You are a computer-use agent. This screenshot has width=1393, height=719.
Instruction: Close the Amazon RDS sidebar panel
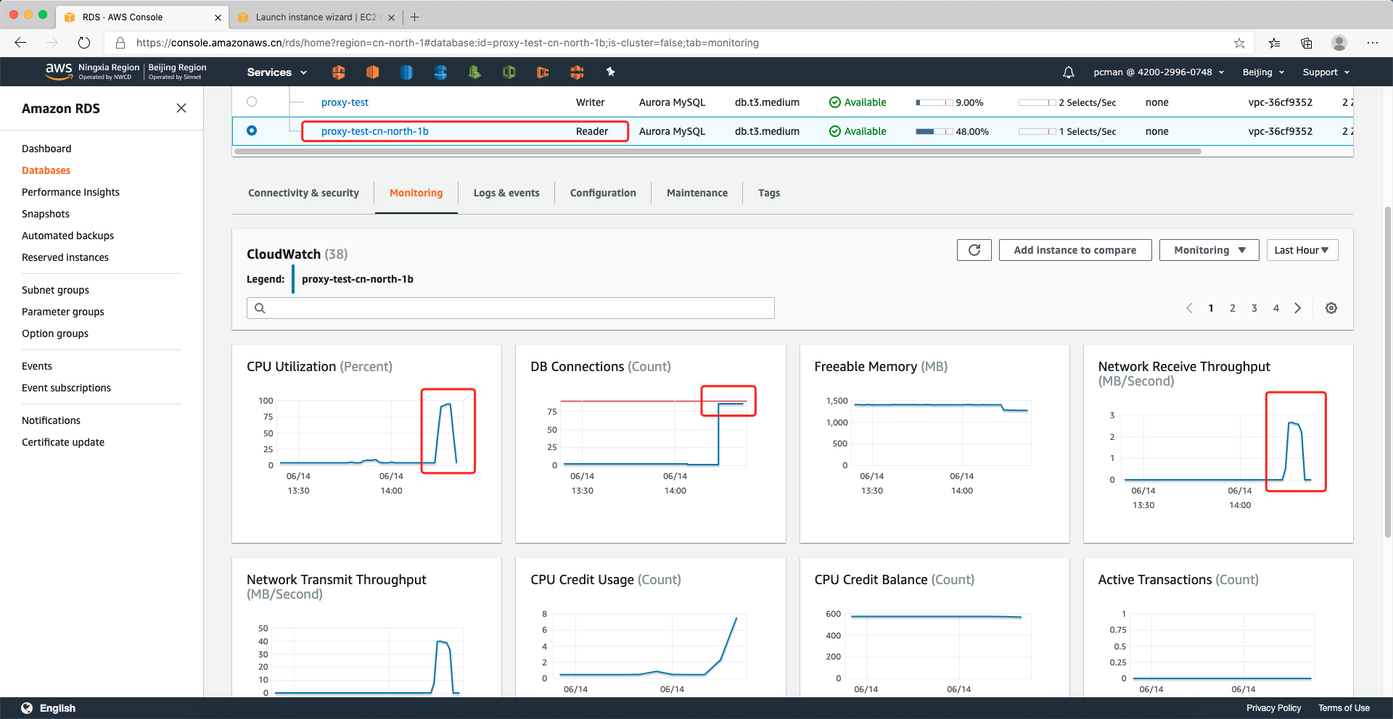[181, 108]
